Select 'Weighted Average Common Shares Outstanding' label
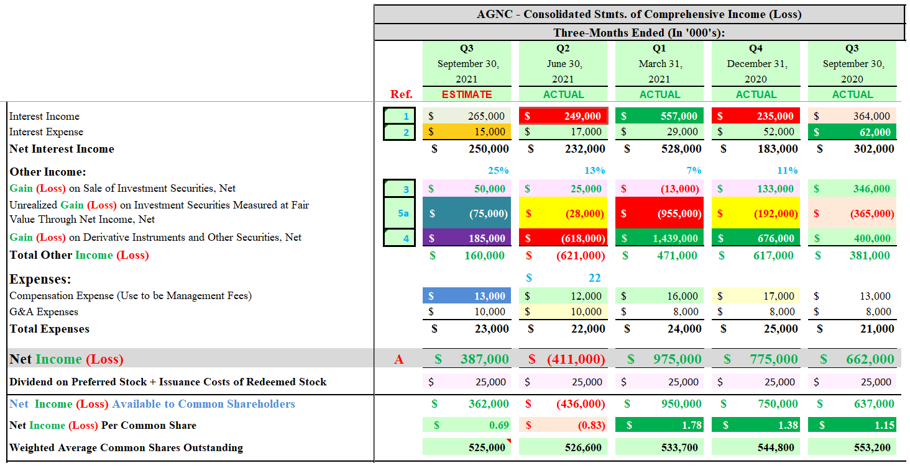This screenshot has height=471, width=910. [x=126, y=447]
